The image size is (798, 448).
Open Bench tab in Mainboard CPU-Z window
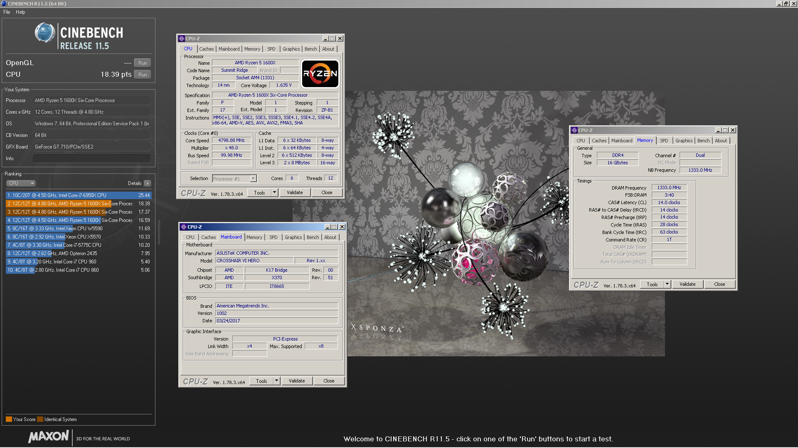[313, 237]
